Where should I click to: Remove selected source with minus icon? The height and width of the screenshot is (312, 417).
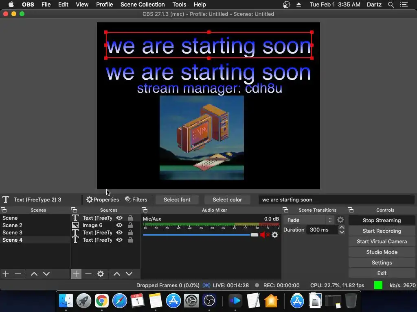[88, 274]
